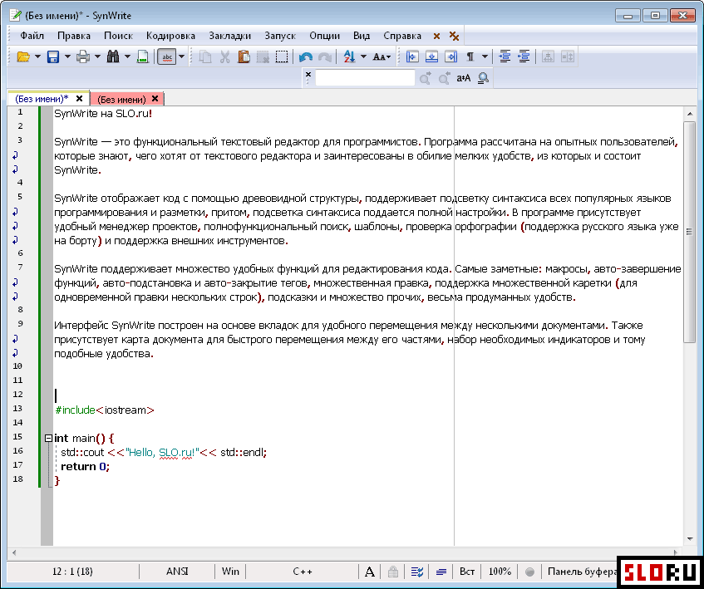Click the ANSI encoding status field

(x=177, y=572)
